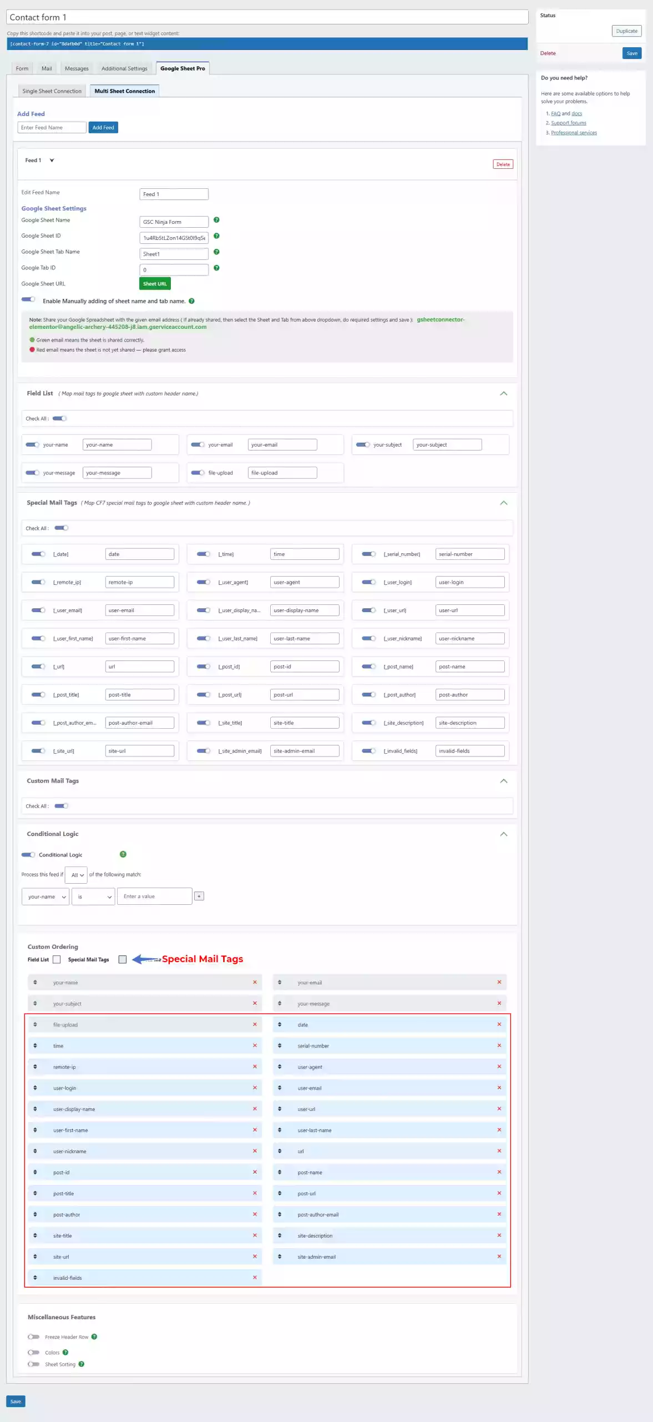Click help icon beside Google Tab ID
Screen dimensions: 653x1422
point(216,268)
